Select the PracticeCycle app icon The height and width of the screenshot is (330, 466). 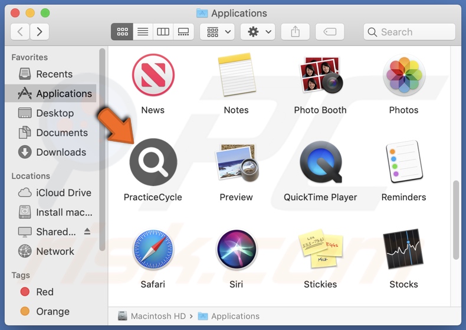click(153, 162)
